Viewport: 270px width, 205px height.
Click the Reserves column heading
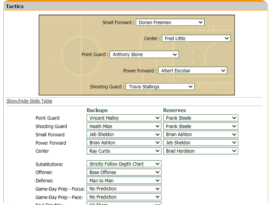pyautogui.click(x=175, y=110)
